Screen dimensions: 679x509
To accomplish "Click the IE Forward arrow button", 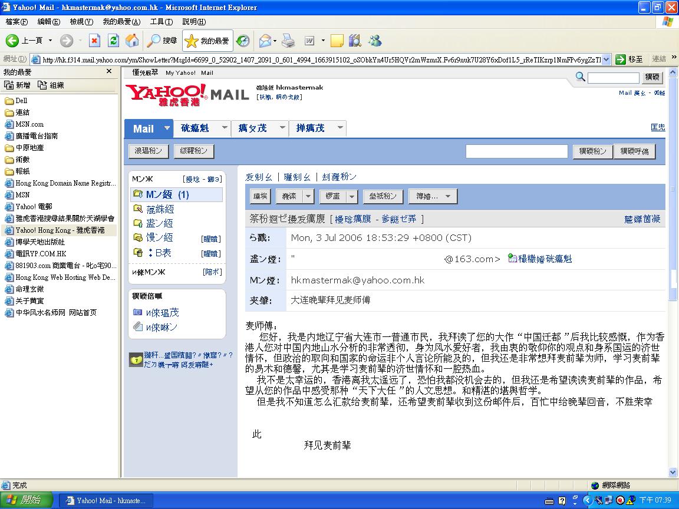I will point(66,41).
